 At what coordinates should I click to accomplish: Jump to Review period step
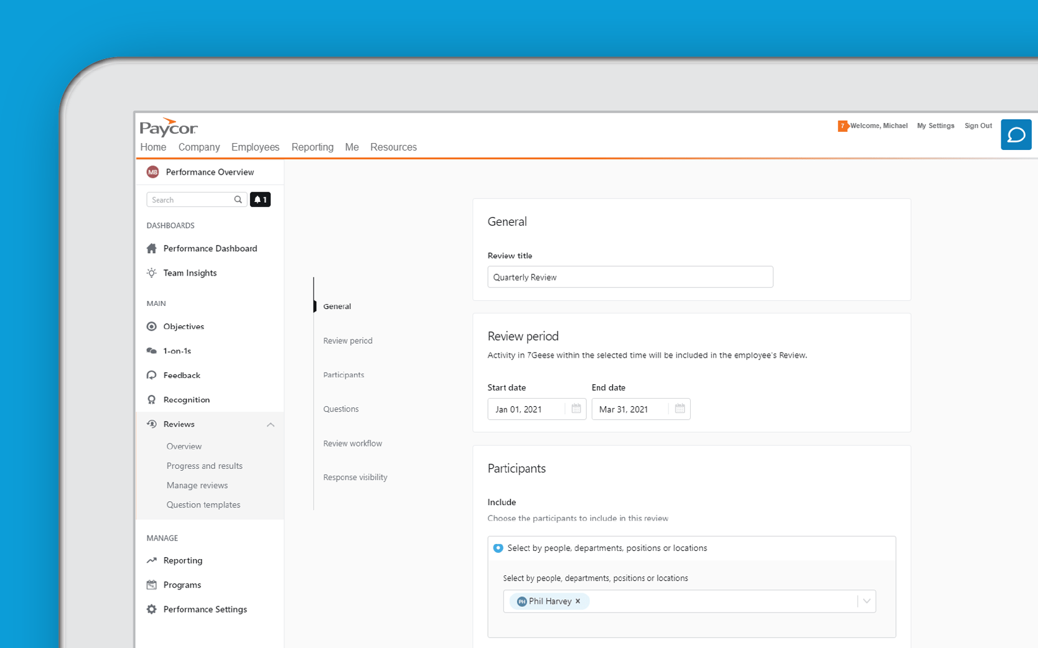348,341
